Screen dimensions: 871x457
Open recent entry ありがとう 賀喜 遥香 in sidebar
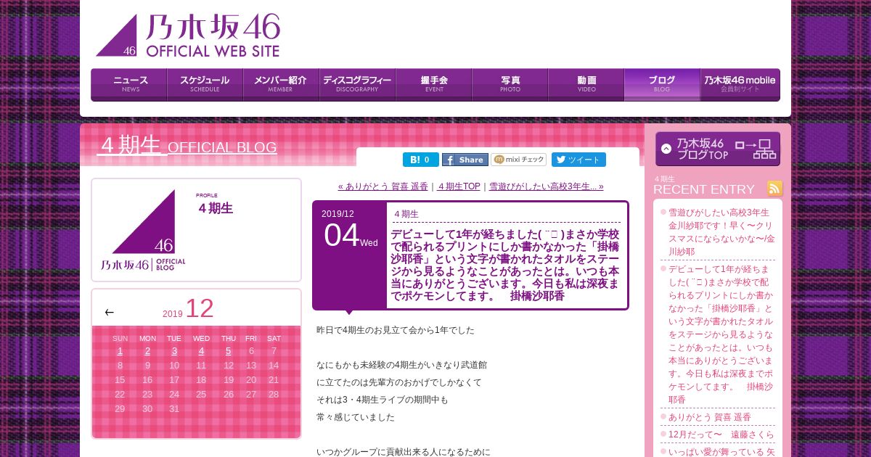click(710, 417)
